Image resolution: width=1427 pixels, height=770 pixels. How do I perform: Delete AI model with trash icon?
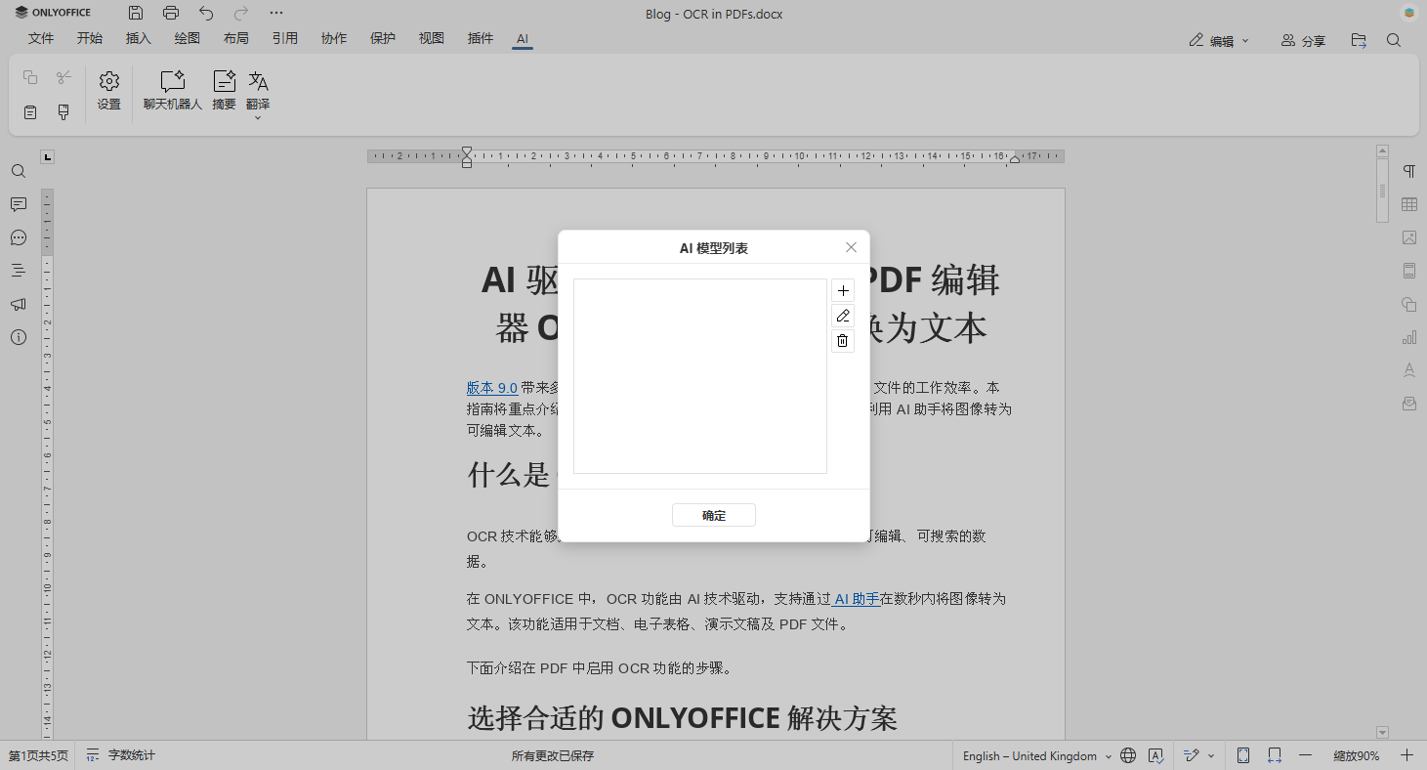(x=843, y=341)
